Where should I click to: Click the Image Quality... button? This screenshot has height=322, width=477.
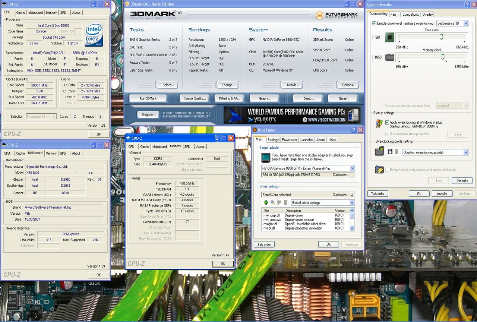click(x=195, y=98)
